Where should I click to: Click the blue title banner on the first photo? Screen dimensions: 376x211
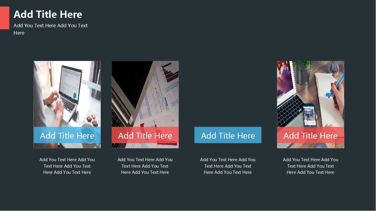point(67,135)
